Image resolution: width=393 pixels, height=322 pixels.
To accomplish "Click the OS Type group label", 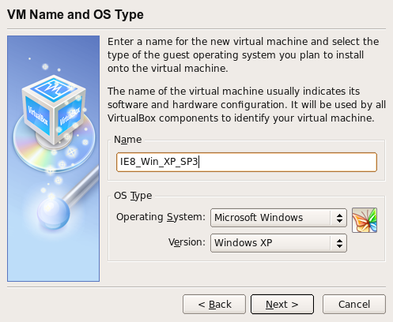I will pyautogui.click(x=133, y=196).
